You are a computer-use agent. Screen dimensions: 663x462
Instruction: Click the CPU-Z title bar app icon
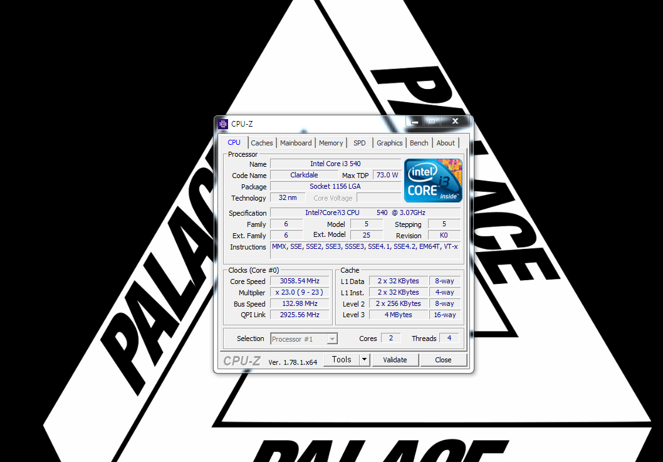click(223, 123)
